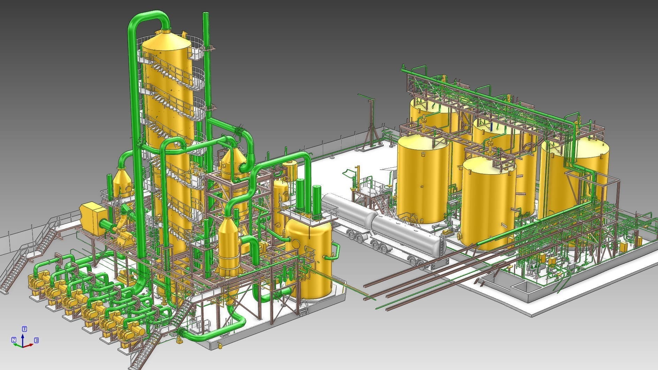Pick the small blue part atop storage tank
This screenshot has width=658, height=370.
coord(491,126)
